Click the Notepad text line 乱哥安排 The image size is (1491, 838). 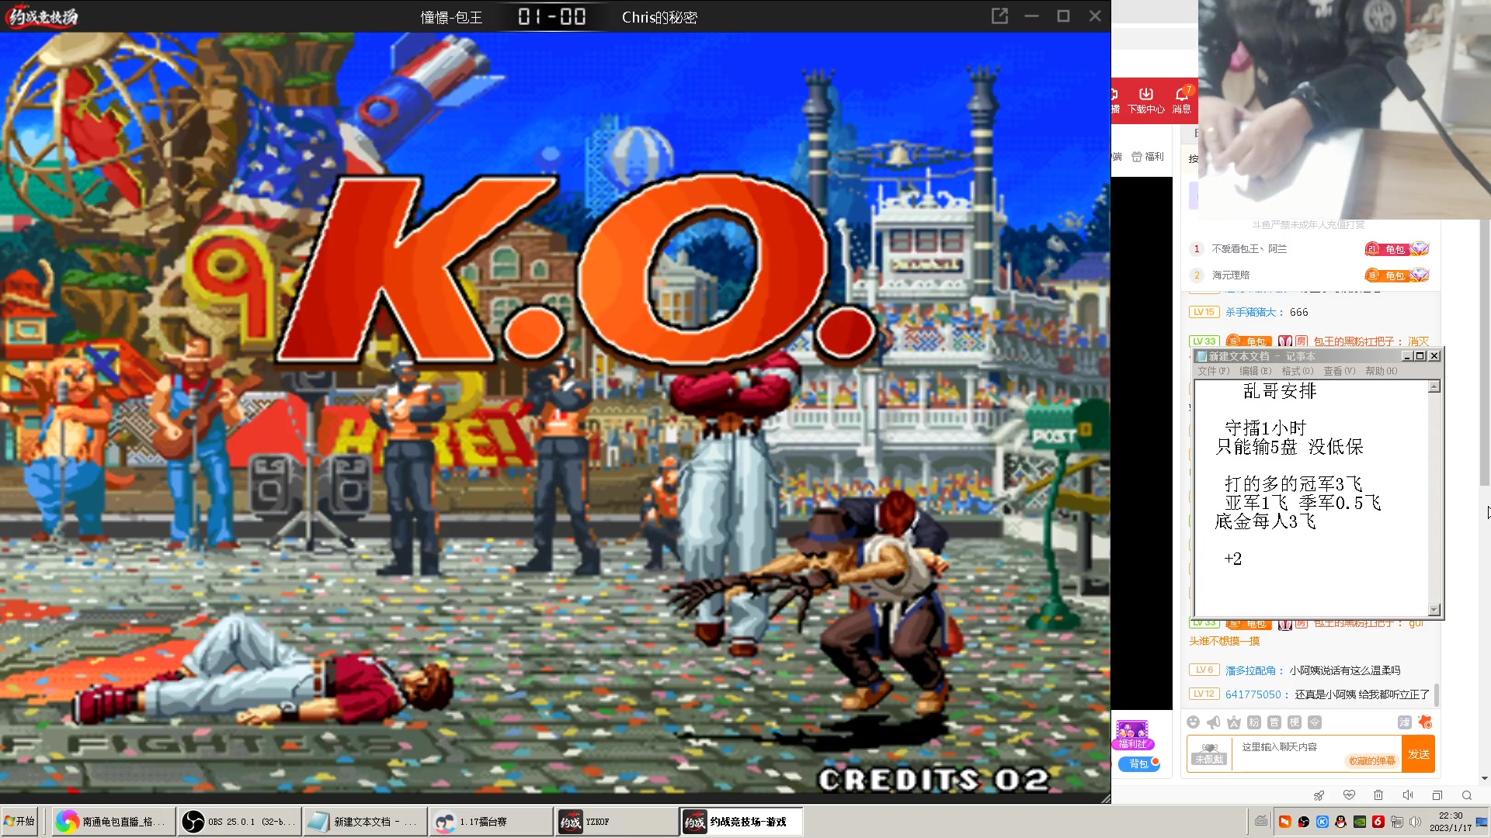pyautogui.click(x=1280, y=391)
